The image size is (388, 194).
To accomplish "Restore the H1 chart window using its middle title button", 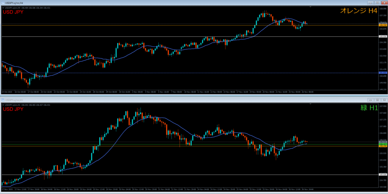I will click(x=377, y=100).
